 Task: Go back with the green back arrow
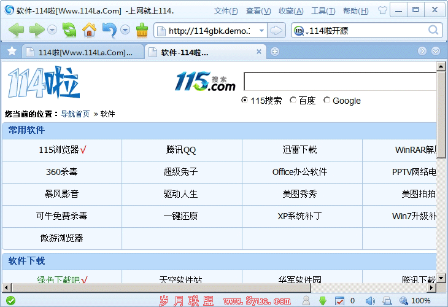tap(16, 29)
